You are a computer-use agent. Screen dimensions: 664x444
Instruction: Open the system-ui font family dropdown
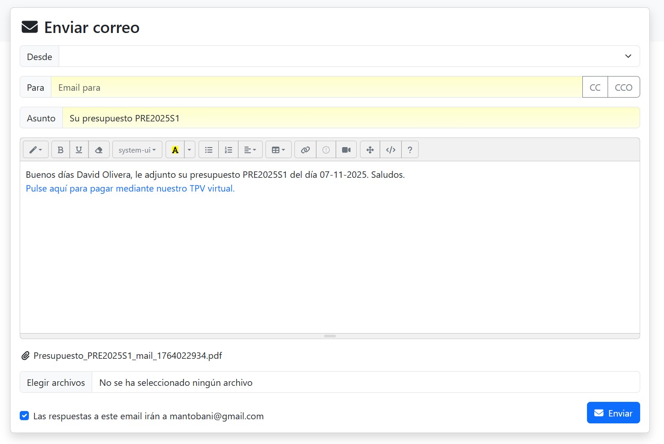click(137, 150)
